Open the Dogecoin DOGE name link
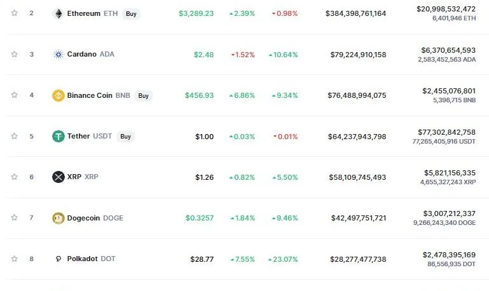This screenshot has height=291, width=489. 95,218
